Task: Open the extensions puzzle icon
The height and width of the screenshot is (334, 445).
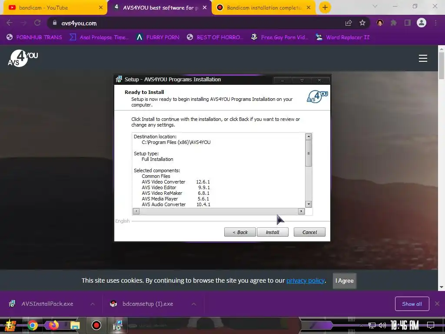Action: point(393,23)
